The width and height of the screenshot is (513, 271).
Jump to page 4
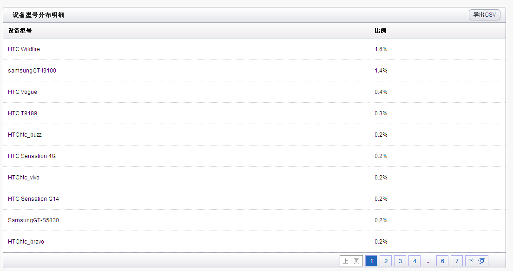[414, 261]
